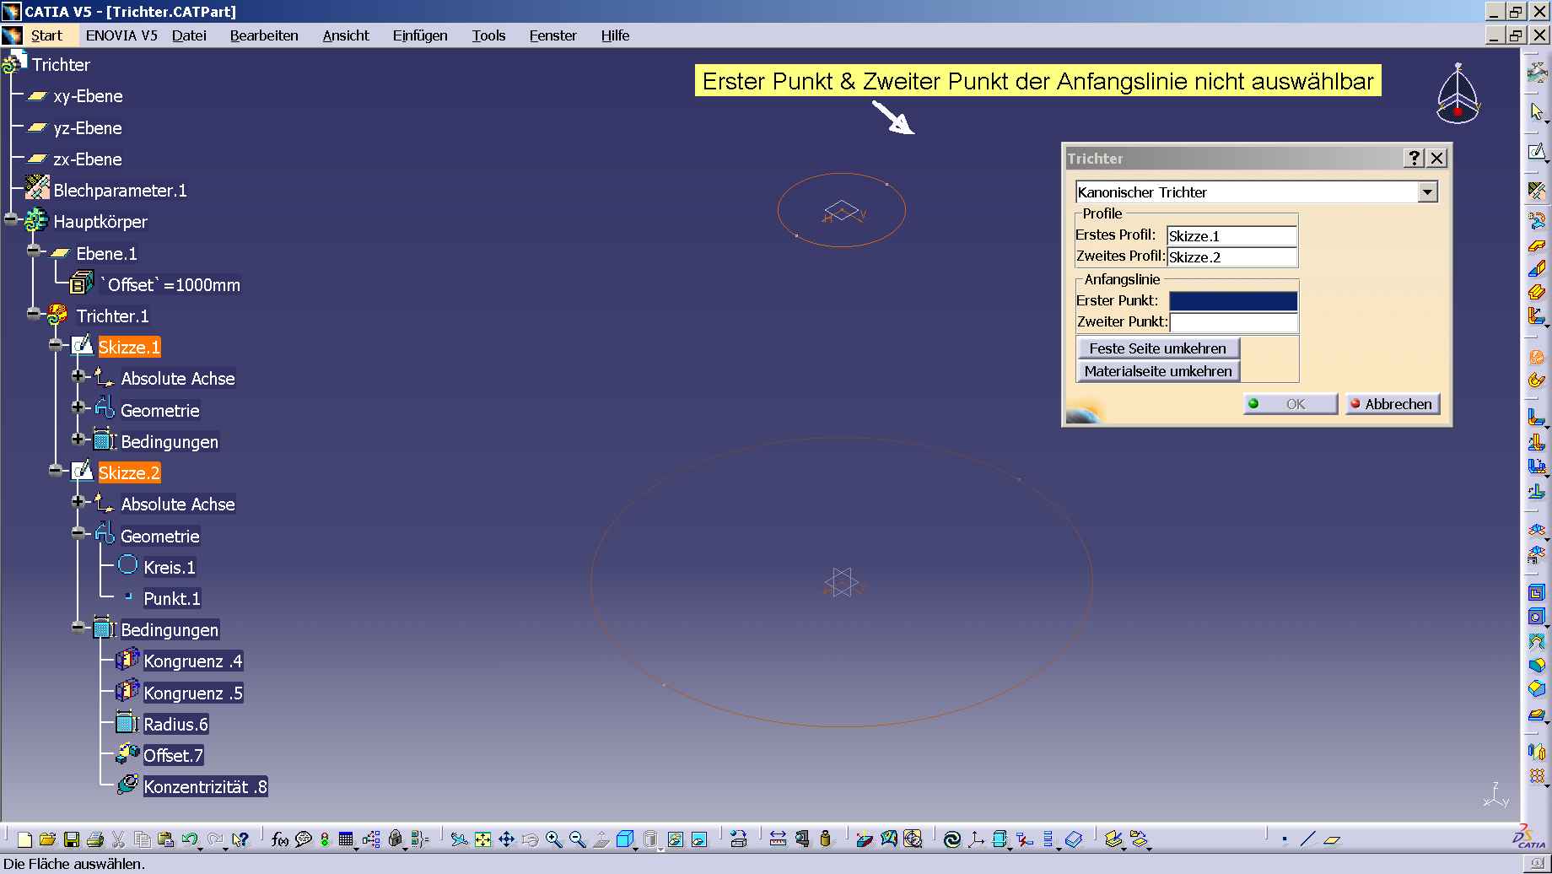Click the Point tool dot icon

pyautogui.click(x=1285, y=839)
